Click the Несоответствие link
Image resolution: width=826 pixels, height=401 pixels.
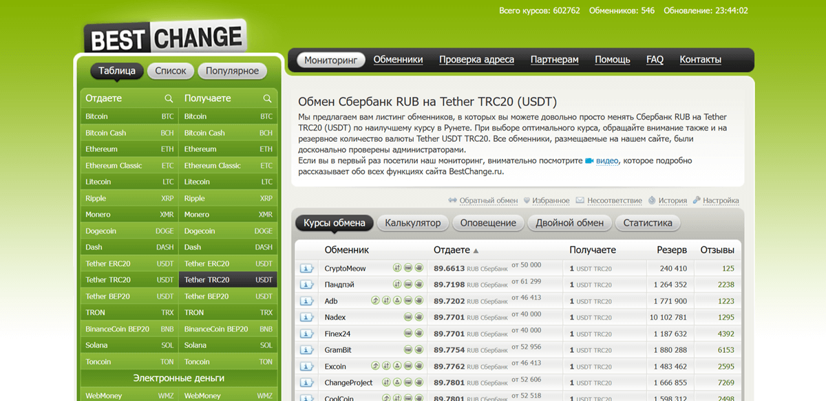click(x=615, y=201)
